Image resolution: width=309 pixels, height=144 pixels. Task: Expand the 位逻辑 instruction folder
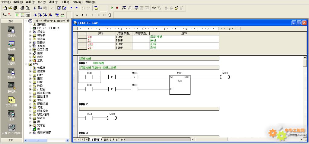coord(30,71)
